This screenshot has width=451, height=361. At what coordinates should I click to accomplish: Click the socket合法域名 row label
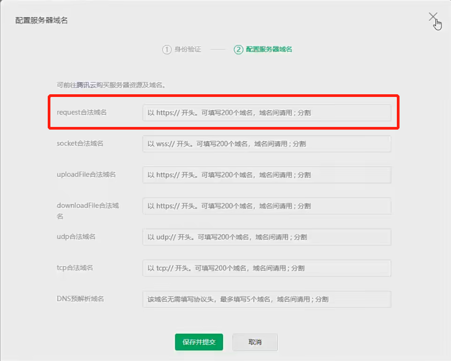pyautogui.click(x=80, y=144)
